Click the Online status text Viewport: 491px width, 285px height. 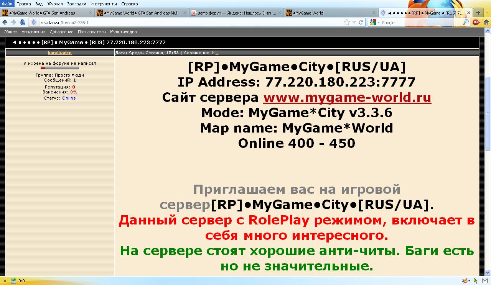69,98
